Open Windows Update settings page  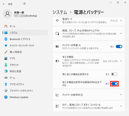(x=25, y=97)
